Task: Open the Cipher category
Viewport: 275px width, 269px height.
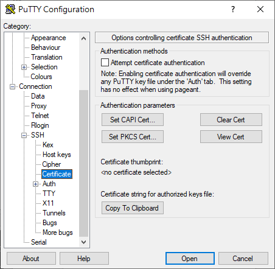Action: tap(52, 164)
